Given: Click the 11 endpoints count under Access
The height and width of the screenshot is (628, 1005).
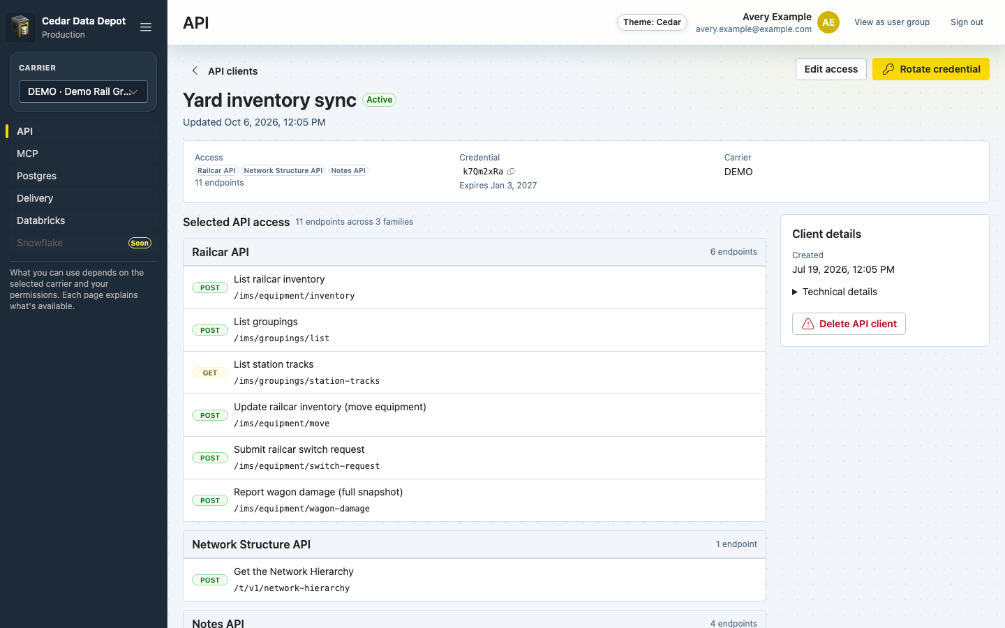Looking at the screenshot, I should tap(219, 183).
